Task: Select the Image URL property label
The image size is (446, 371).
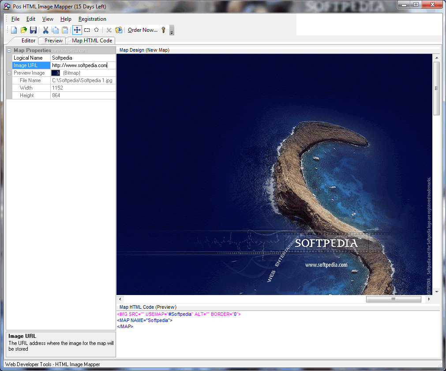Action: pyautogui.click(x=31, y=65)
